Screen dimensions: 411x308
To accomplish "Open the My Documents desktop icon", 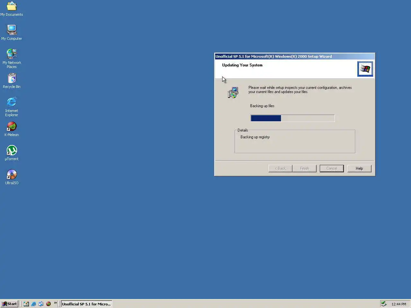I will coord(12,9).
